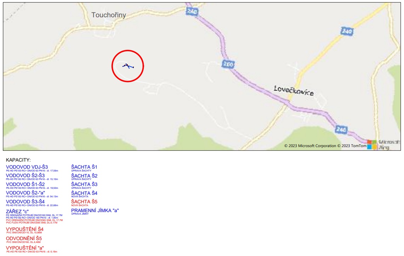Click the blue pipeline drawing inside circle
This screenshot has height=256, width=404.
click(x=128, y=66)
